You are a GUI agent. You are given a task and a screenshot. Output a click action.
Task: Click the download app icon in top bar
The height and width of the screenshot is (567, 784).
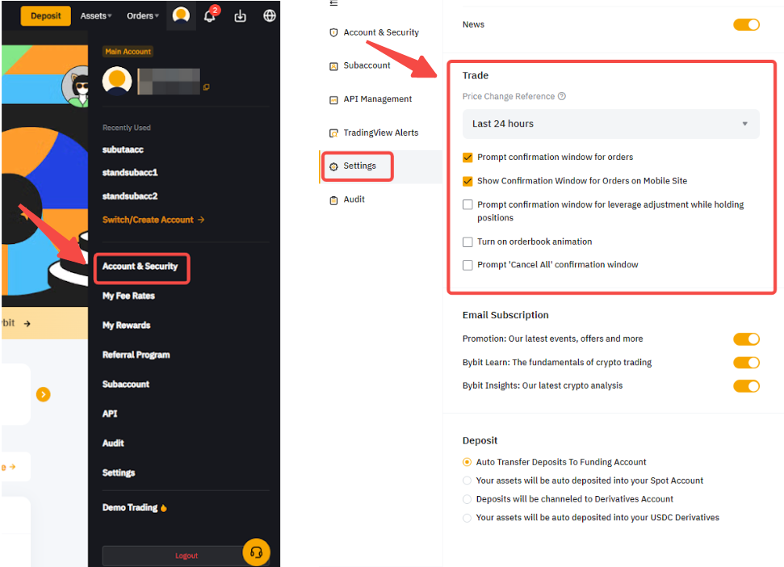pos(240,15)
